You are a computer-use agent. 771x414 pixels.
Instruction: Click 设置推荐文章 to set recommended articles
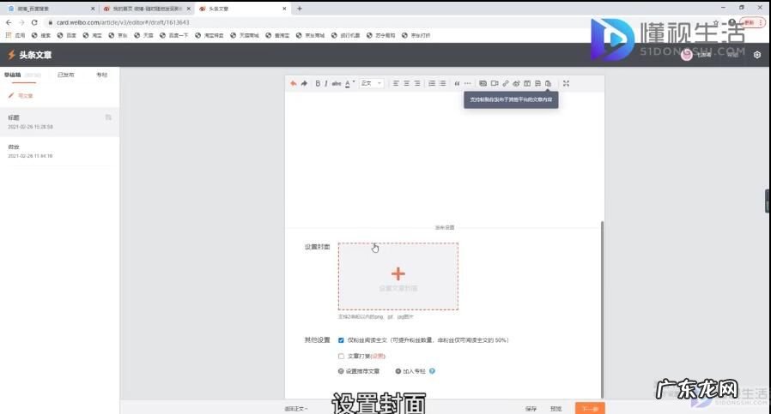pos(359,371)
